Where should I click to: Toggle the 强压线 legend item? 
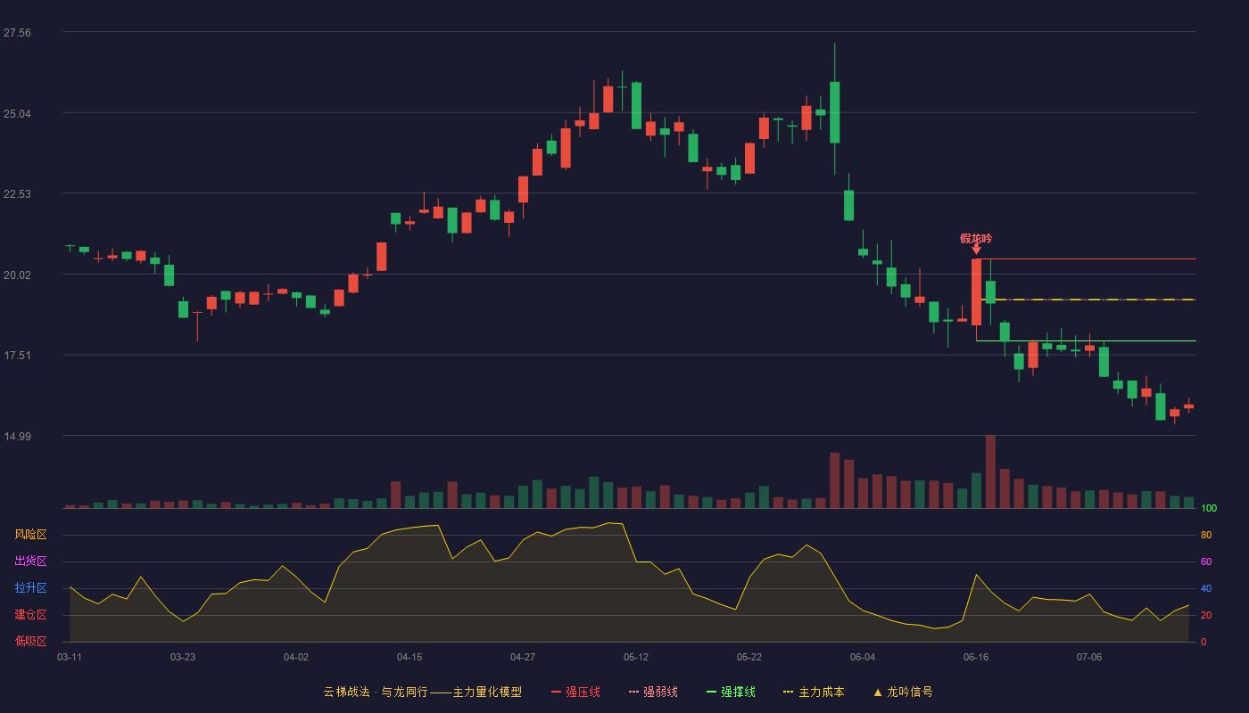click(x=575, y=692)
